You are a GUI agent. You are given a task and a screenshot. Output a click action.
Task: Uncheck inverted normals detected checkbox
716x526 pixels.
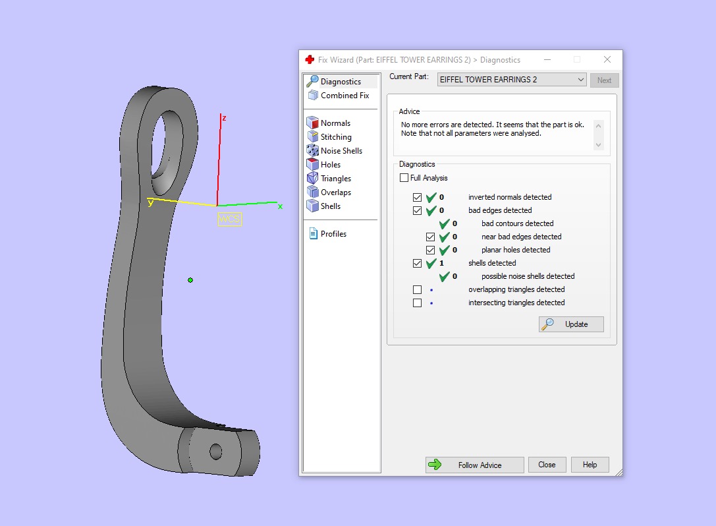417,198
